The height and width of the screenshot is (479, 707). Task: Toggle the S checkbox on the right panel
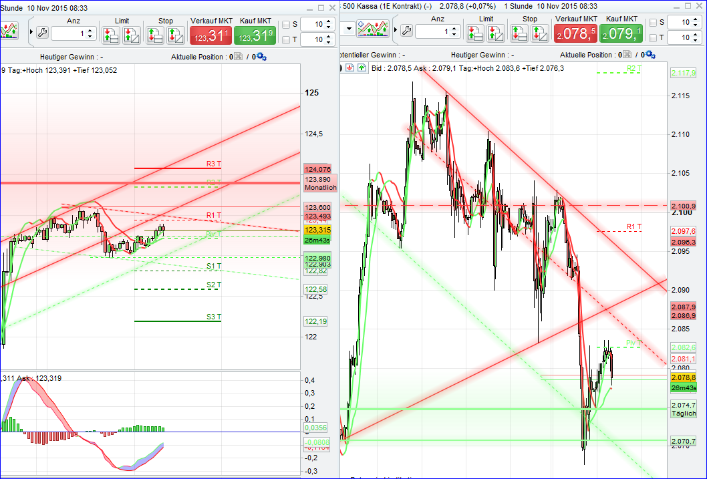tap(652, 21)
